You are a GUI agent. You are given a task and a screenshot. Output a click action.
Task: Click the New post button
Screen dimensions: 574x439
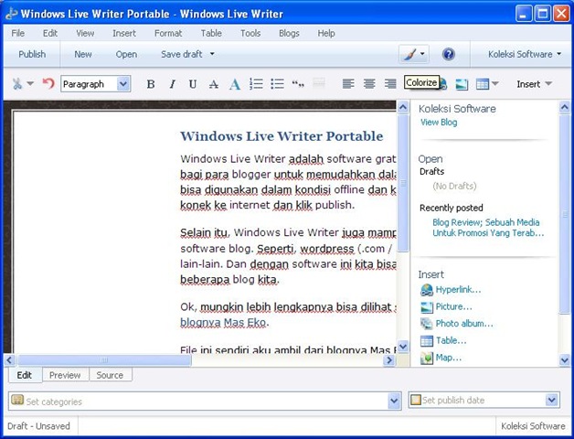pyautogui.click(x=83, y=54)
